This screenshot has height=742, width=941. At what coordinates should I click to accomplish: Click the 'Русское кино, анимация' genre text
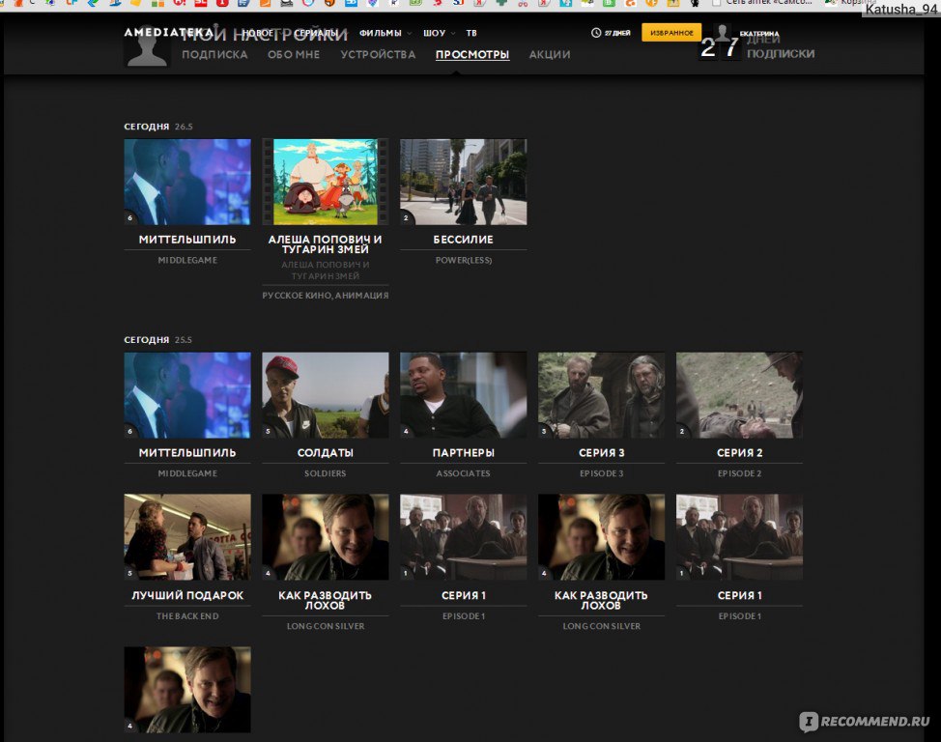(x=326, y=296)
